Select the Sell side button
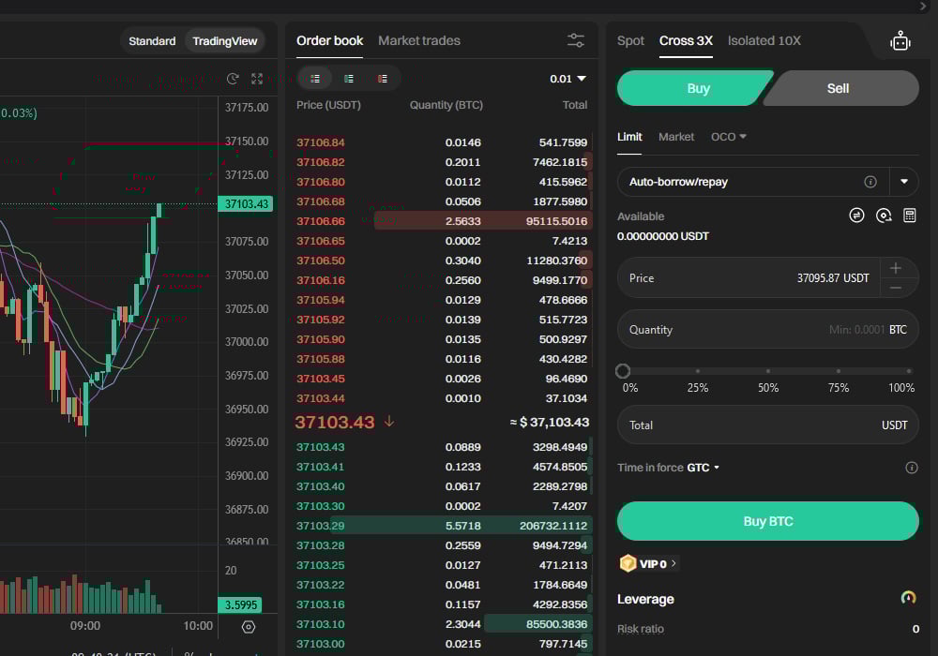This screenshot has width=938, height=656. 838,88
